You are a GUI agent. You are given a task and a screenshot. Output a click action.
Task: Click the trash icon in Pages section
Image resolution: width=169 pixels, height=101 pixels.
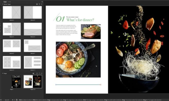42,73
